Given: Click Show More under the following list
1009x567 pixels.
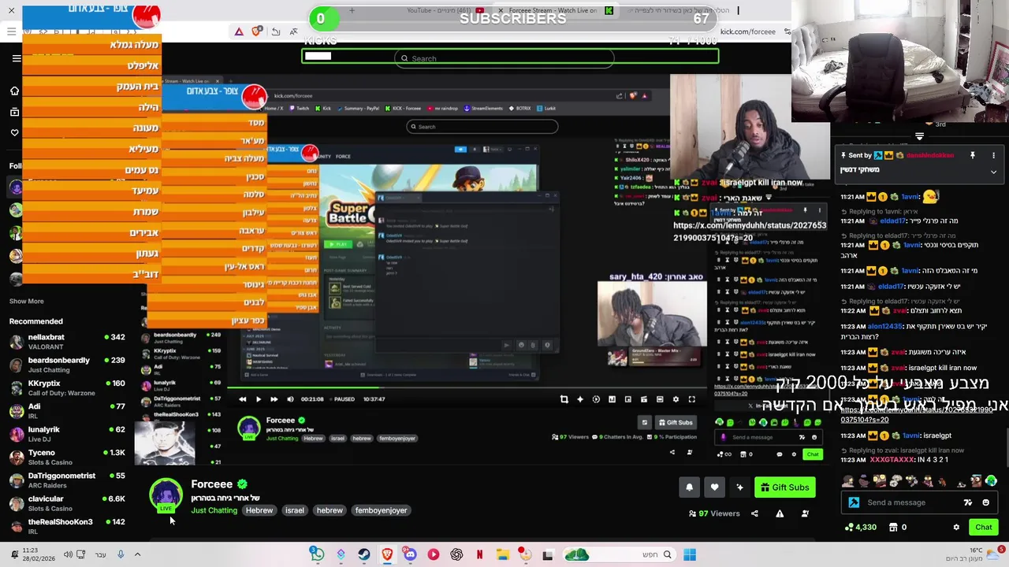Looking at the screenshot, I should pos(26,301).
